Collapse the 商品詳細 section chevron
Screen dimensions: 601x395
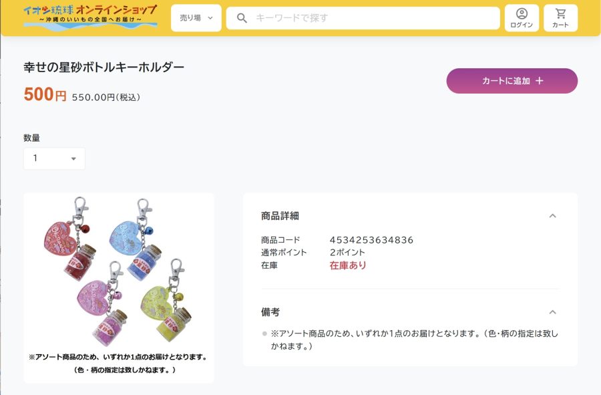coord(552,216)
